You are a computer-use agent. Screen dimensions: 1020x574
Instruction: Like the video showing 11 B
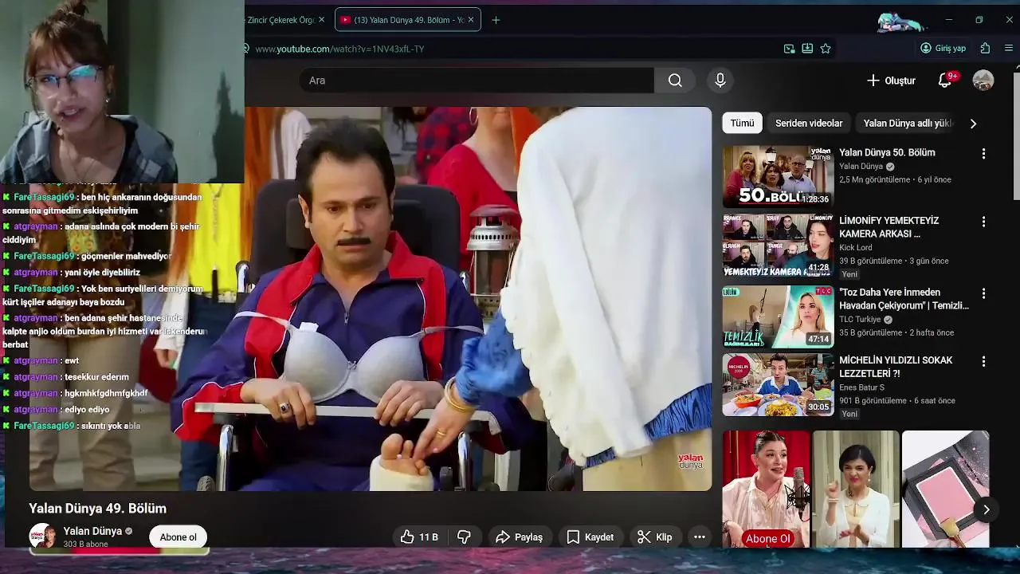[419, 537]
